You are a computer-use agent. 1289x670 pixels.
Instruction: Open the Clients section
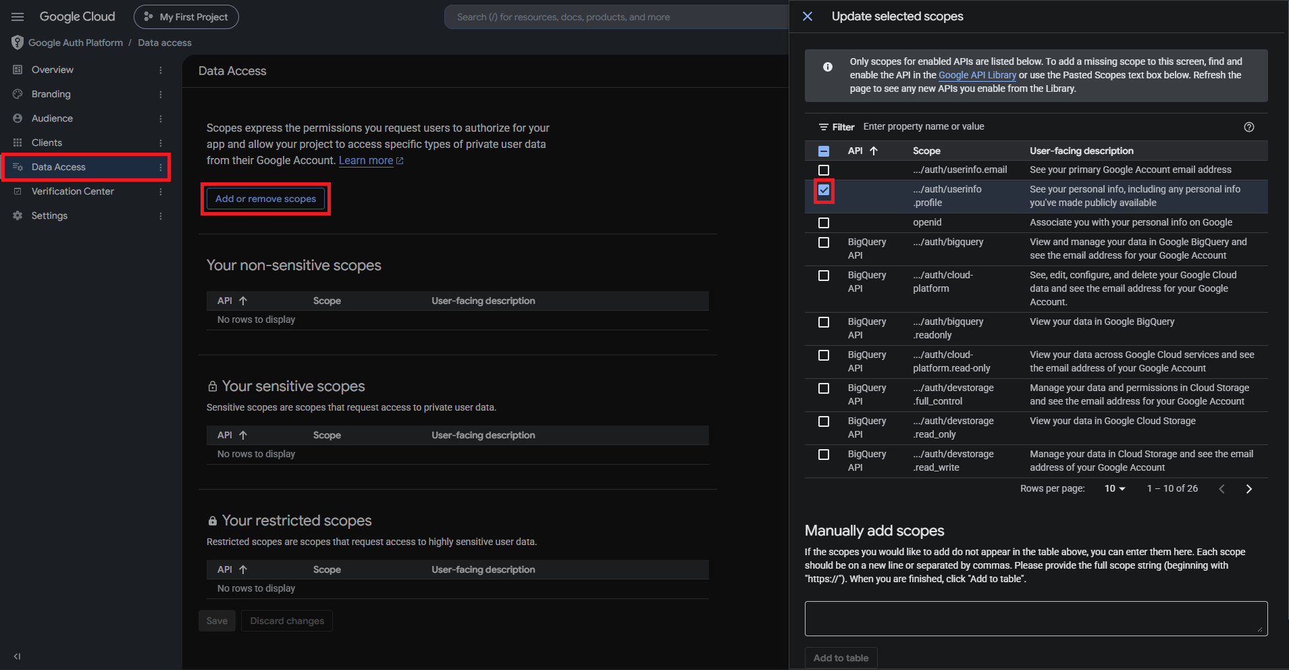[x=47, y=143]
